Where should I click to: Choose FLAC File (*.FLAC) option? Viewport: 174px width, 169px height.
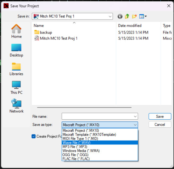tap(100, 159)
